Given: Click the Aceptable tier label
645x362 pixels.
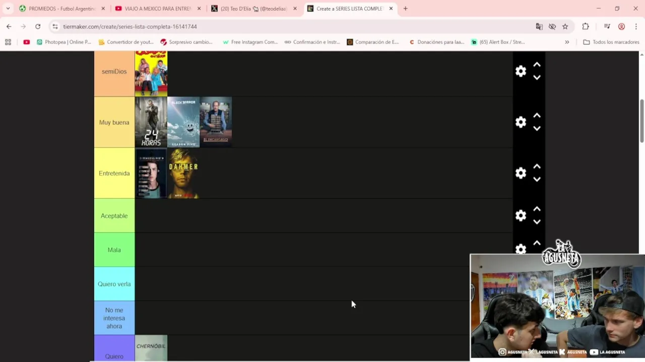Looking at the screenshot, I should [114, 216].
